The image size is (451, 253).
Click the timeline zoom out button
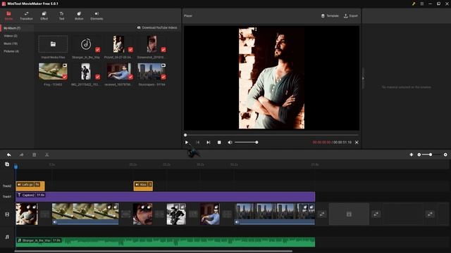(419, 155)
